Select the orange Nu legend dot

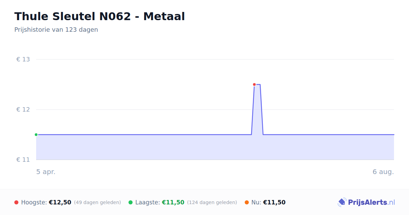pyautogui.click(x=247, y=202)
